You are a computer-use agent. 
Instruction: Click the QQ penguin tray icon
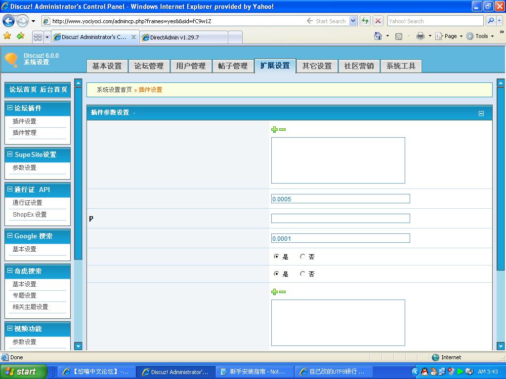[x=425, y=372]
